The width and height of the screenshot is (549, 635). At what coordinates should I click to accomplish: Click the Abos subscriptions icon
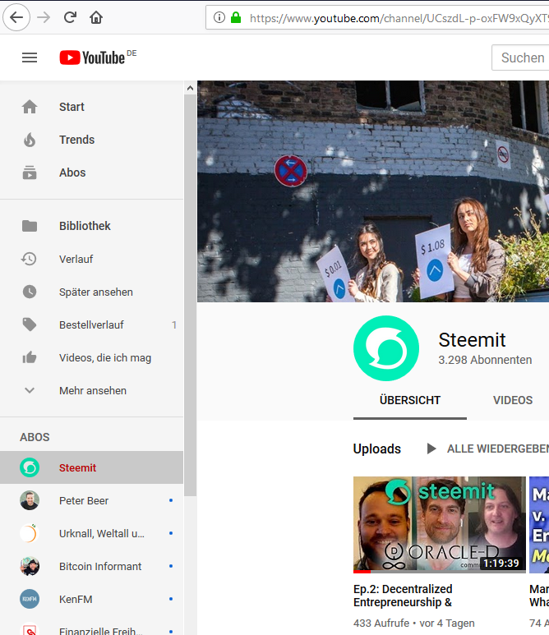[x=30, y=173]
